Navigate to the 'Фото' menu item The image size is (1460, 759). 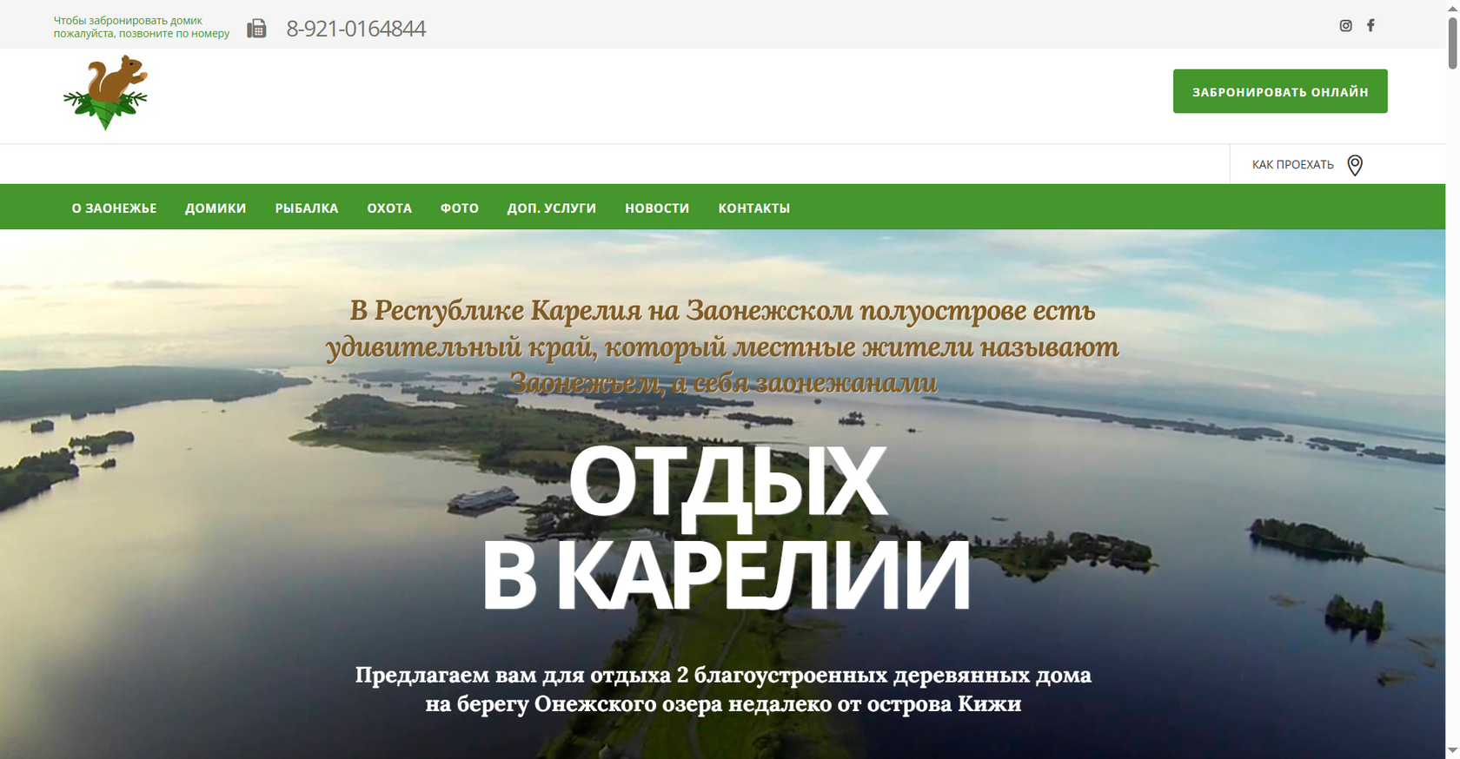[x=460, y=208]
